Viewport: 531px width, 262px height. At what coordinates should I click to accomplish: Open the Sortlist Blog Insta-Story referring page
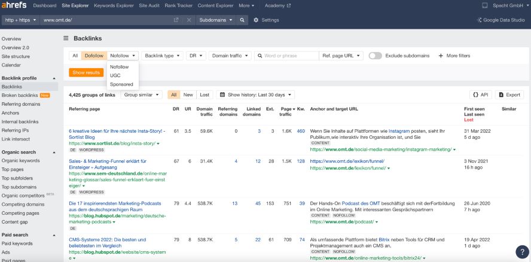(117, 134)
